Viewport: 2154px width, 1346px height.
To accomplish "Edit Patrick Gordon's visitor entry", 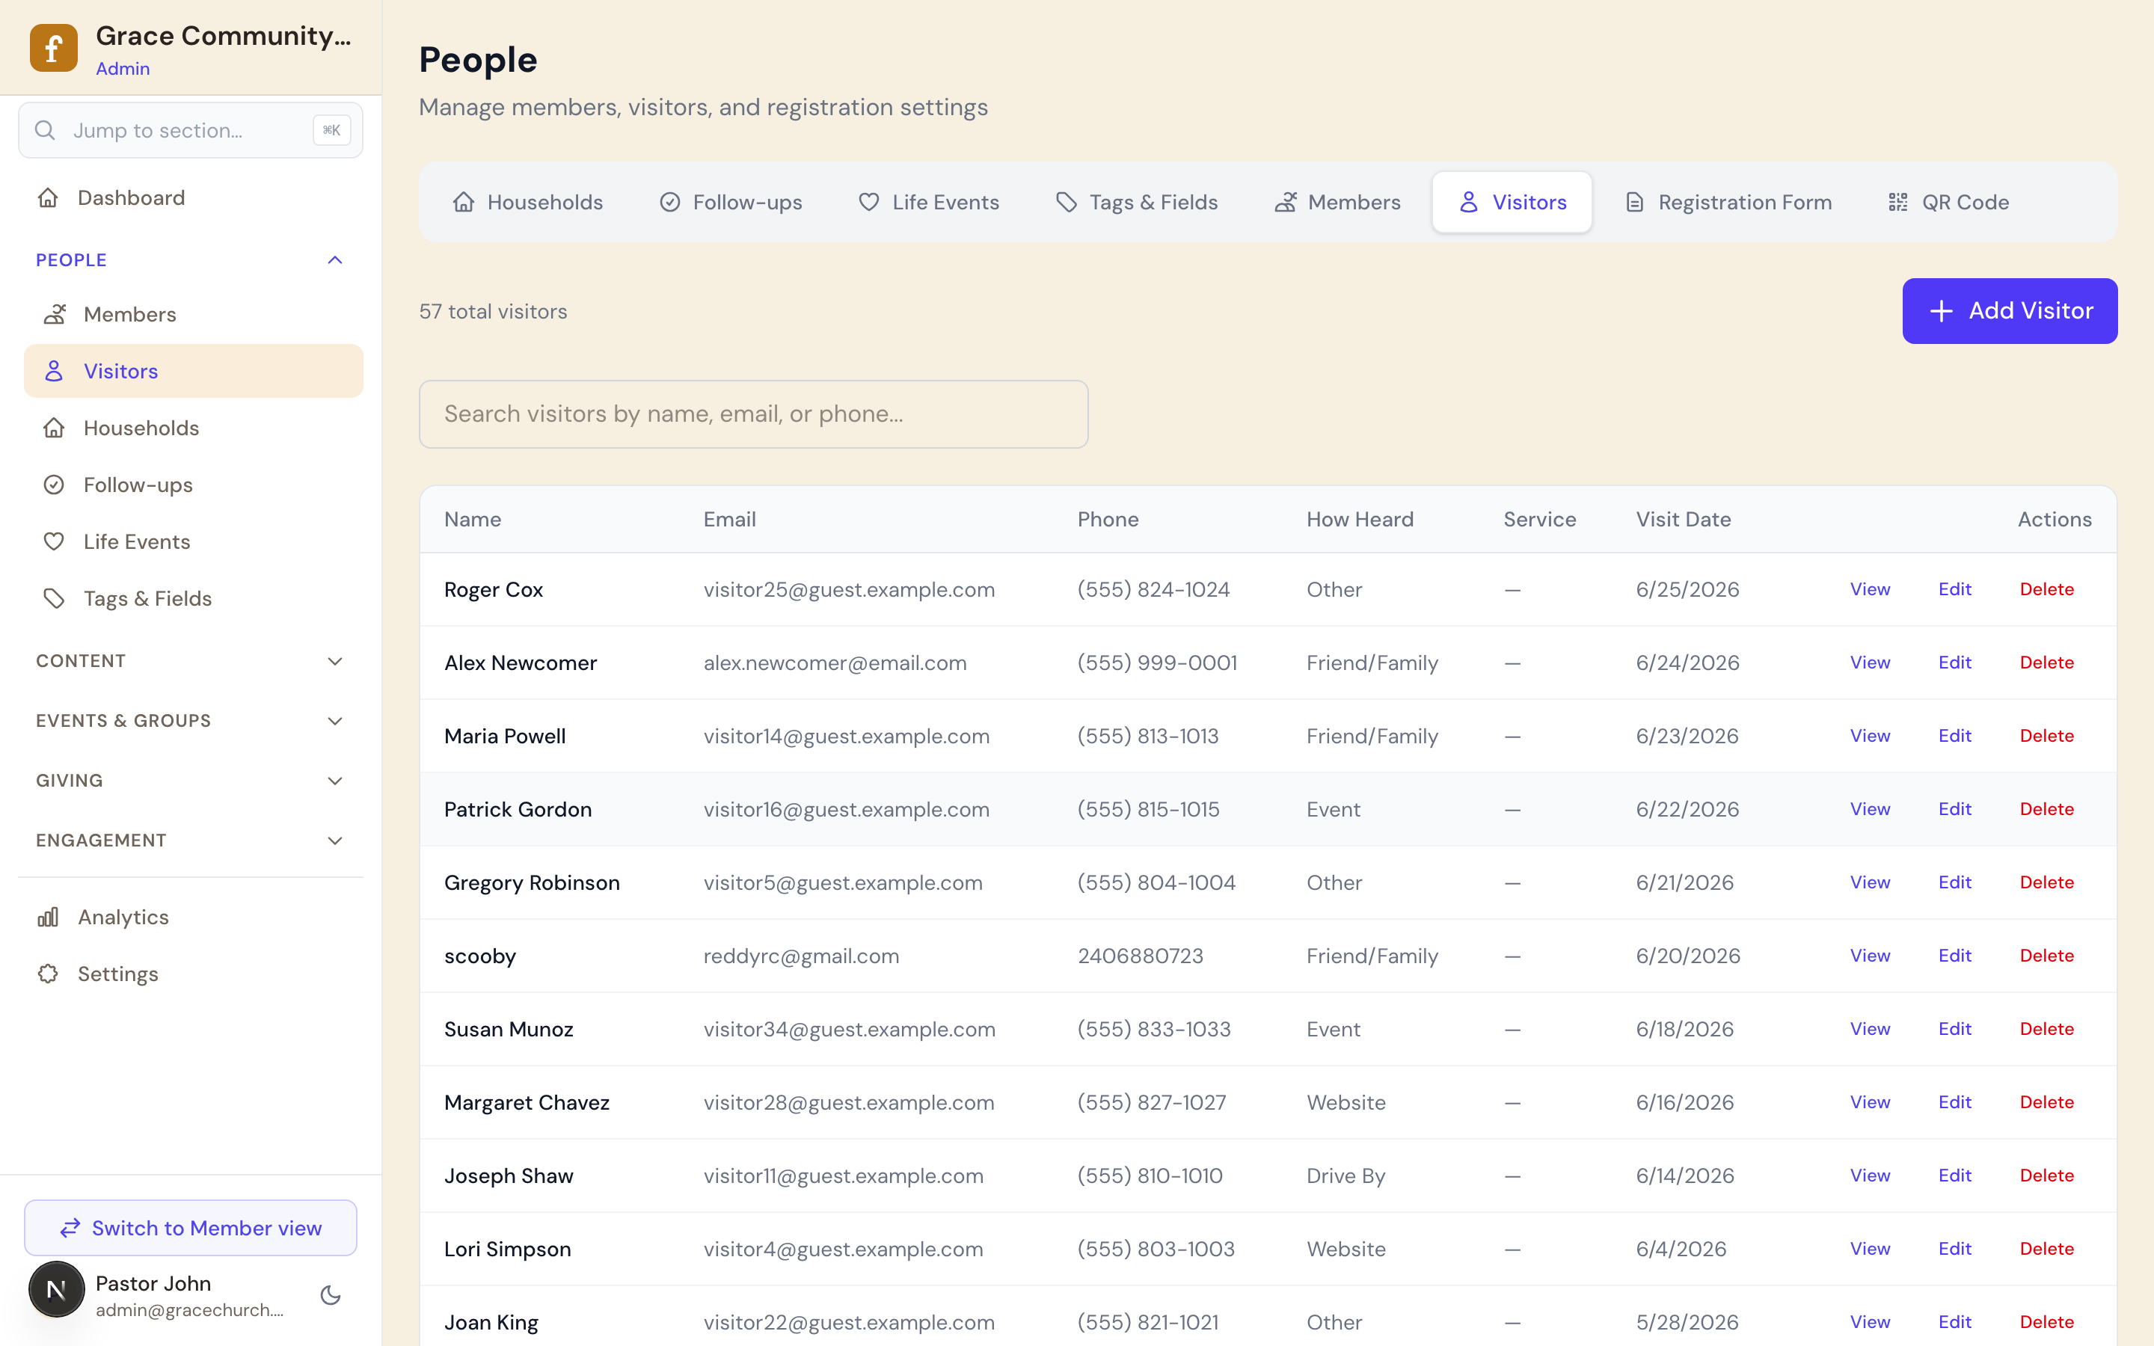I will (x=1954, y=809).
